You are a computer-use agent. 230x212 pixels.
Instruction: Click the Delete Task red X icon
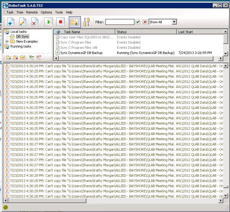point(34,22)
